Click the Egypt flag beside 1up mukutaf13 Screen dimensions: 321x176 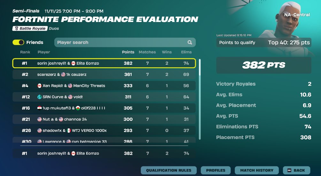pos(40,108)
